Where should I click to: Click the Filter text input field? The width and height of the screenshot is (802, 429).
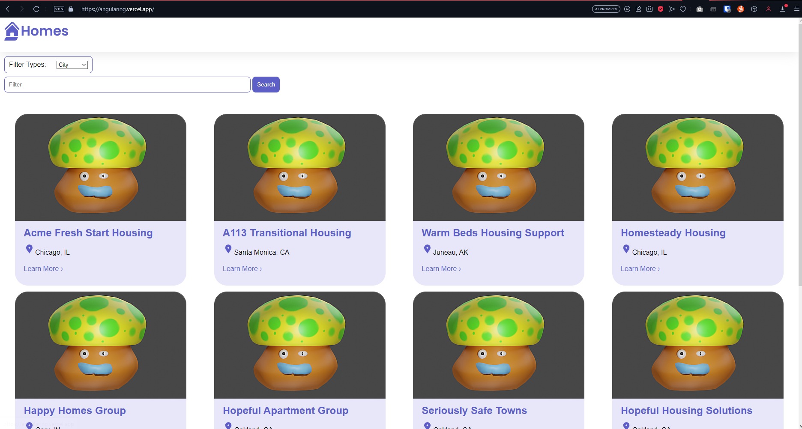coord(127,85)
